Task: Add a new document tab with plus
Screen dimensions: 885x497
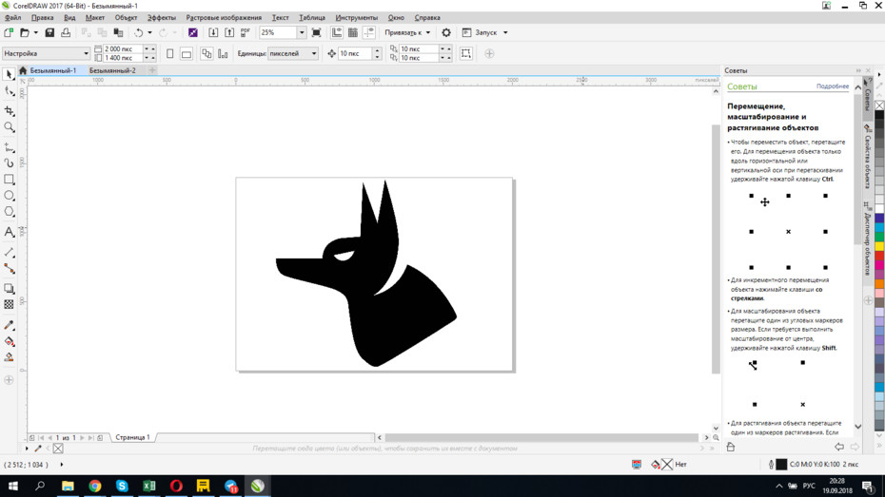Action: [152, 70]
